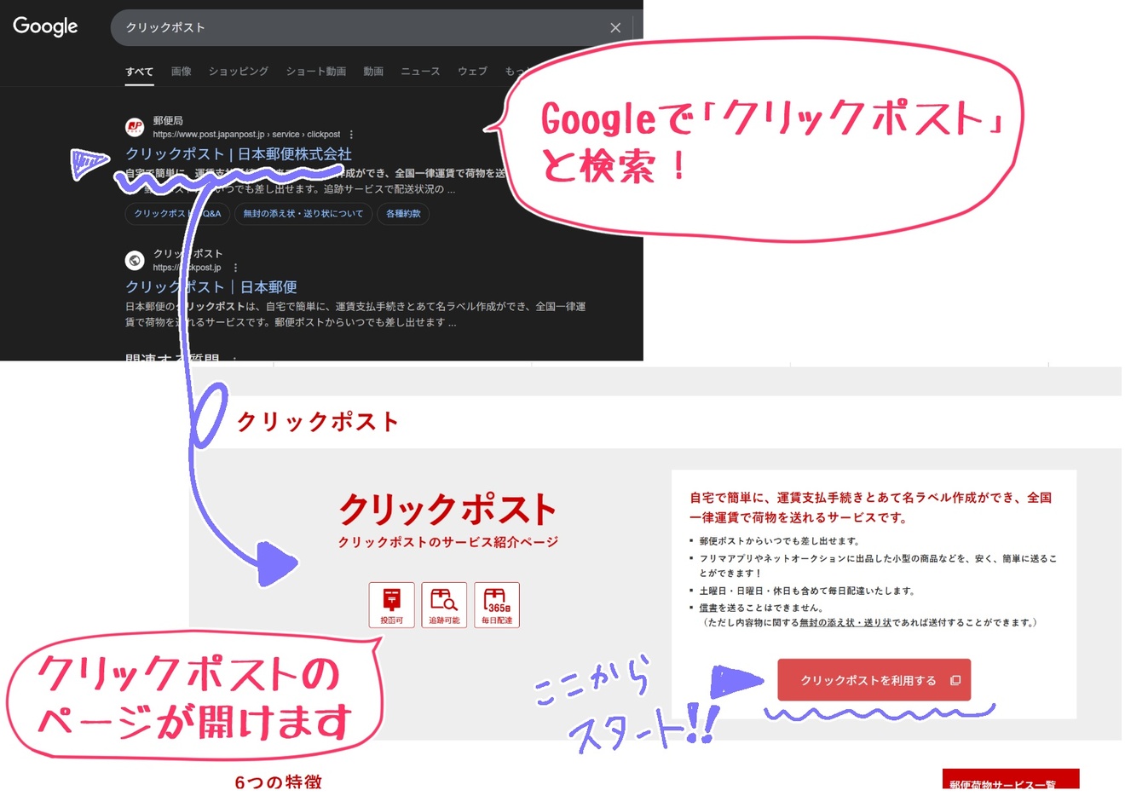Go to the 動画 tab
This screenshot has width=1125, height=796.
point(373,72)
